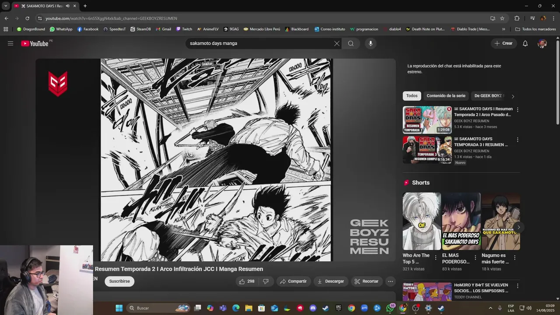This screenshot has height=315, width=560.
Task: Dislike the video with thumbs down
Action: 266,281
